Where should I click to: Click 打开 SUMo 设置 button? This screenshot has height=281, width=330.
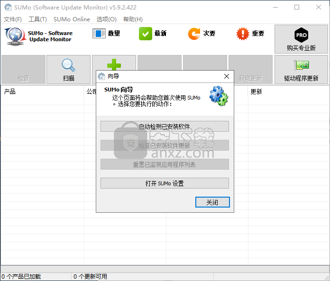coord(165,183)
